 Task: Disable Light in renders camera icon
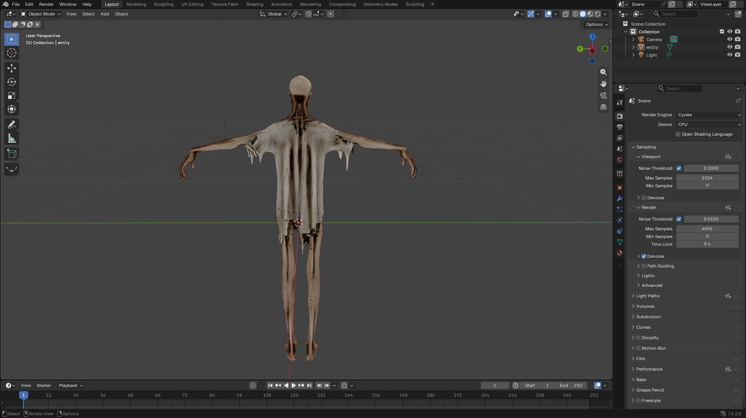[737, 55]
